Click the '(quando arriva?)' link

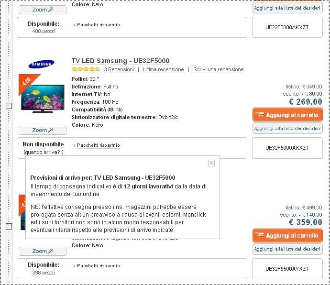tap(43, 152)
